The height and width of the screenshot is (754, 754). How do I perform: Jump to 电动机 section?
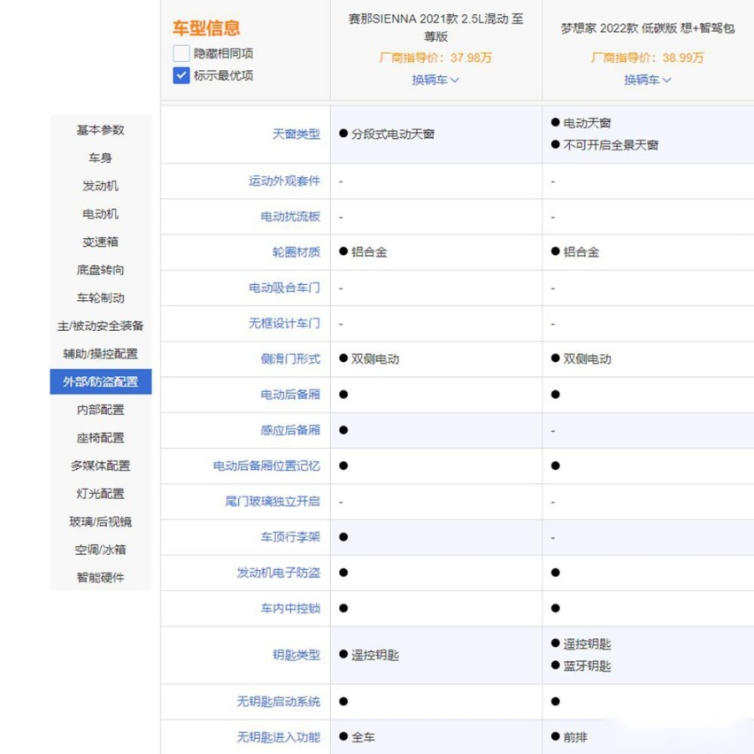tap(101, 213)
